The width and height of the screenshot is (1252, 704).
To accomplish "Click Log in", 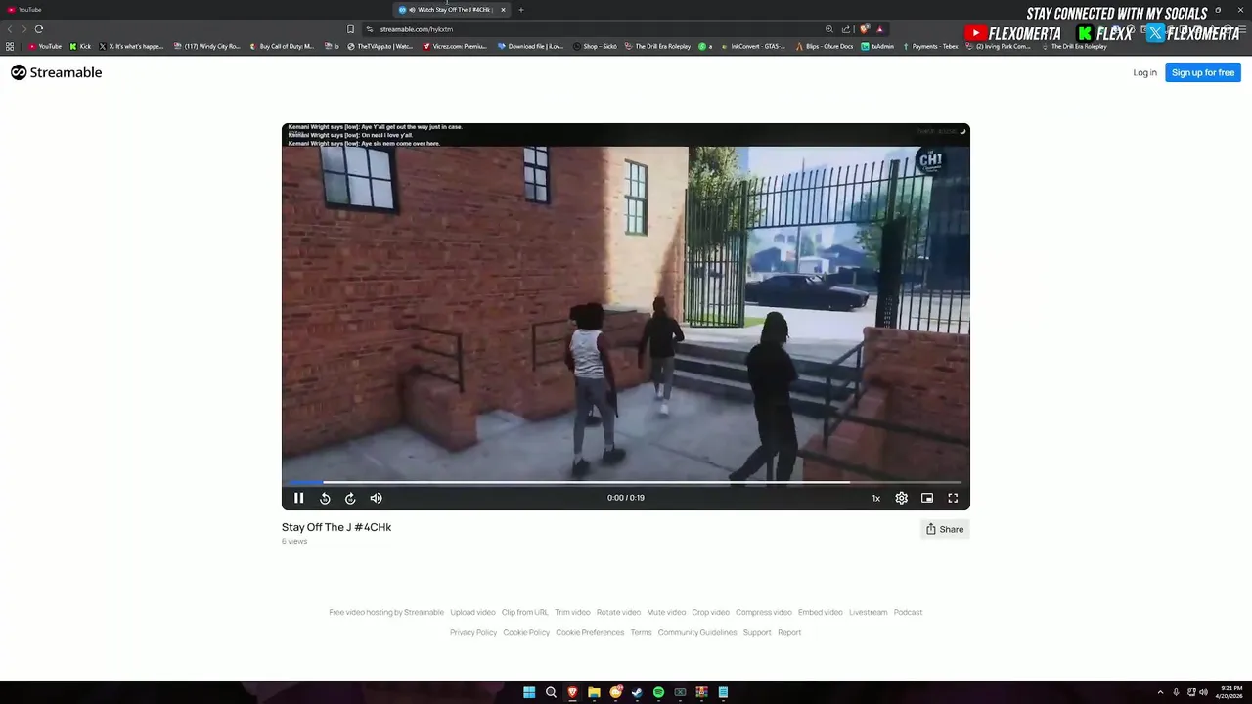I will [x=1144, y=72].
